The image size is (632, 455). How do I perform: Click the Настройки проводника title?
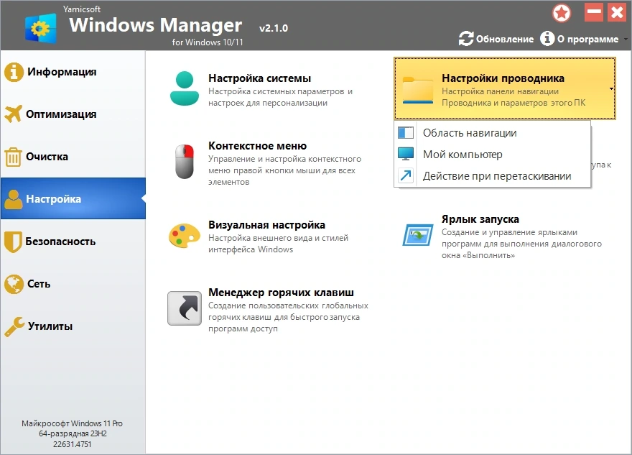[x=503, y=78]
